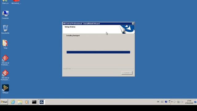The image size is (197, 111).
Task: Open the Recycle Bin icon
Action: [x=5, y=30]
